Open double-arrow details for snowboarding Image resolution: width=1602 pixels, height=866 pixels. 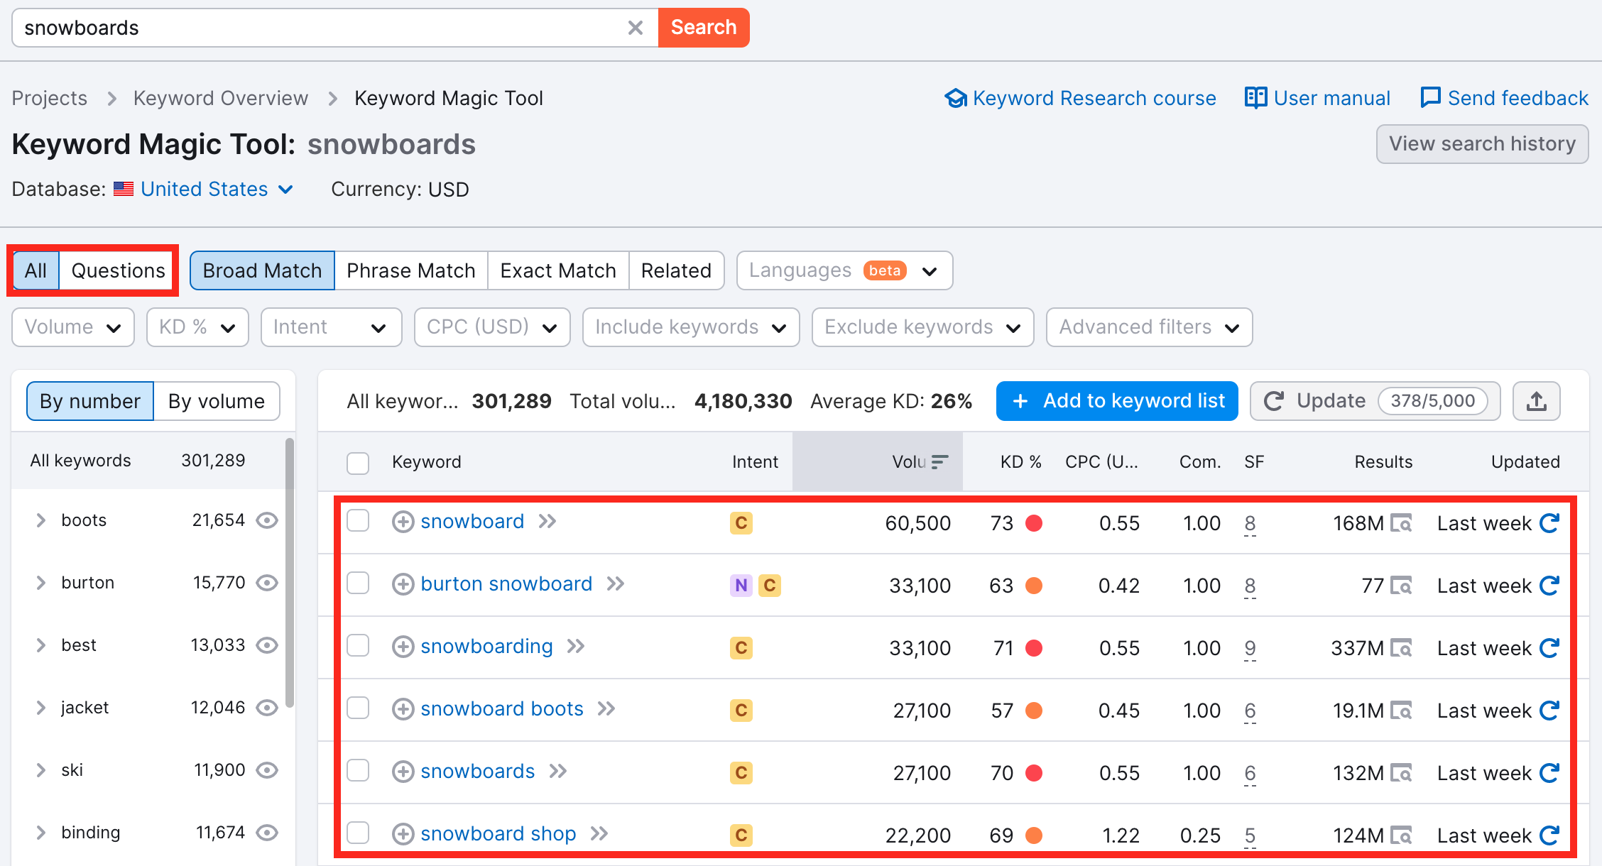575,647
